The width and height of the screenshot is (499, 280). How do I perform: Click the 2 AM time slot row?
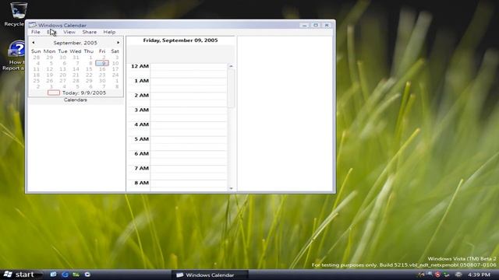click(189, 100)
